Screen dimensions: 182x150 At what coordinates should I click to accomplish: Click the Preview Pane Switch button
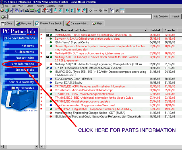(x=48, y=23)
